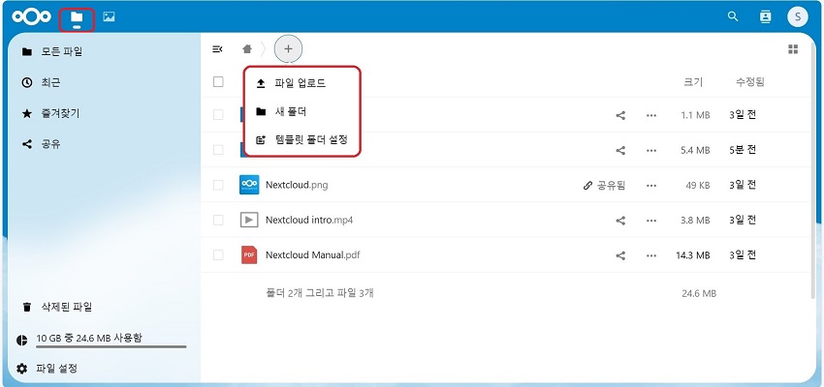The height and width of the screenshot is (387, 824).
Task: Open more actions for Nextcloud.png
Action: pyautogui.click(x=651, y=185)
